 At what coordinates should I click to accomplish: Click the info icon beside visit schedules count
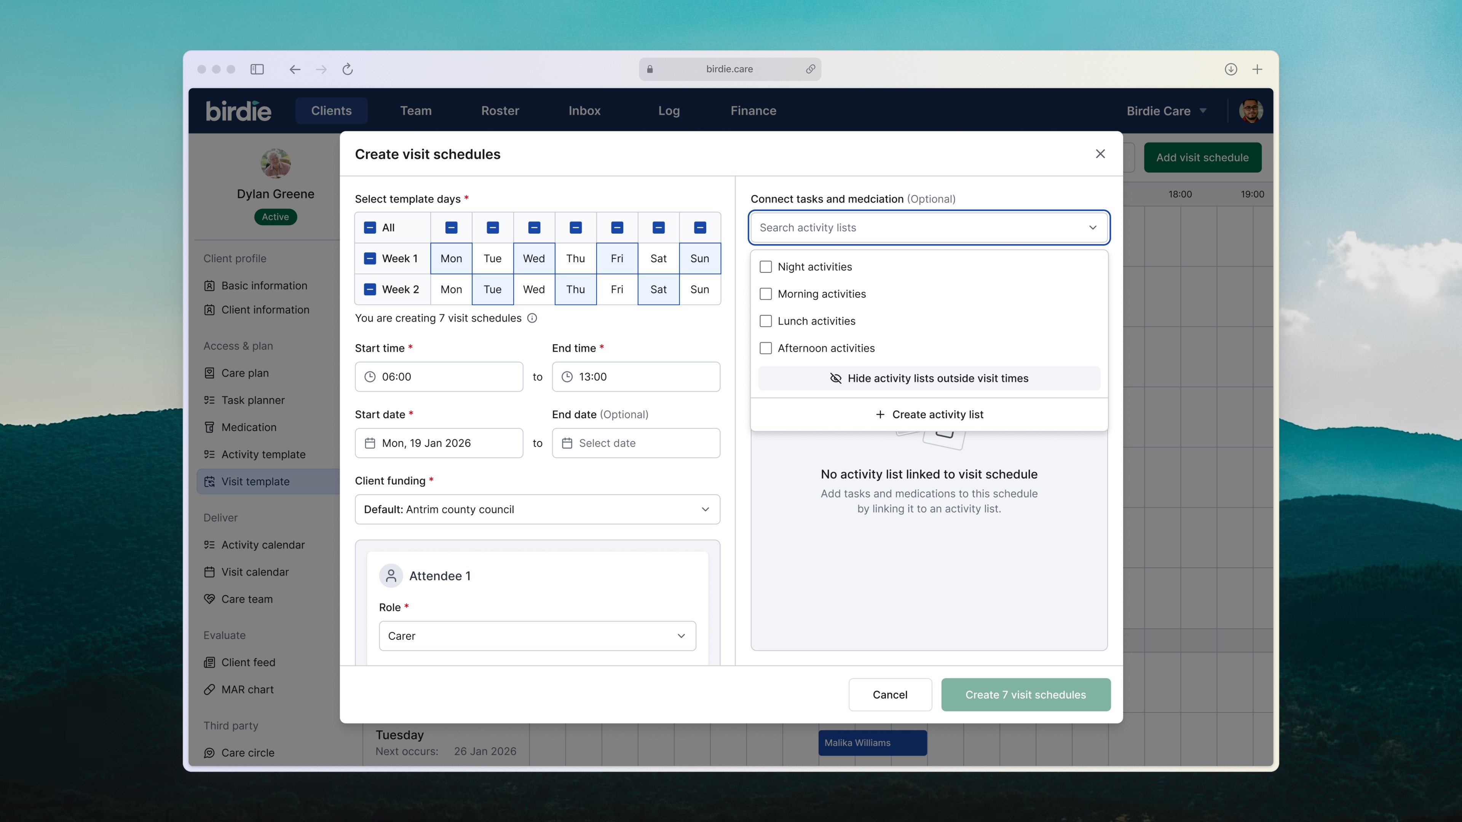(532, 318)
